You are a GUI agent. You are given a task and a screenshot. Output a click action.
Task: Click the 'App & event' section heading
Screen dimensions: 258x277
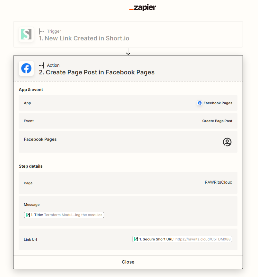pyautogui.click(x=31, y=90)
